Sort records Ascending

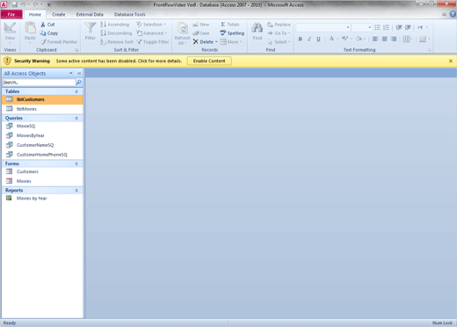(x=115, y=25)
